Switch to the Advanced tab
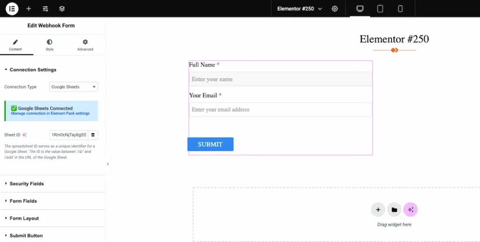This screenshot has width=480, height=242. (x=85, y=45)
